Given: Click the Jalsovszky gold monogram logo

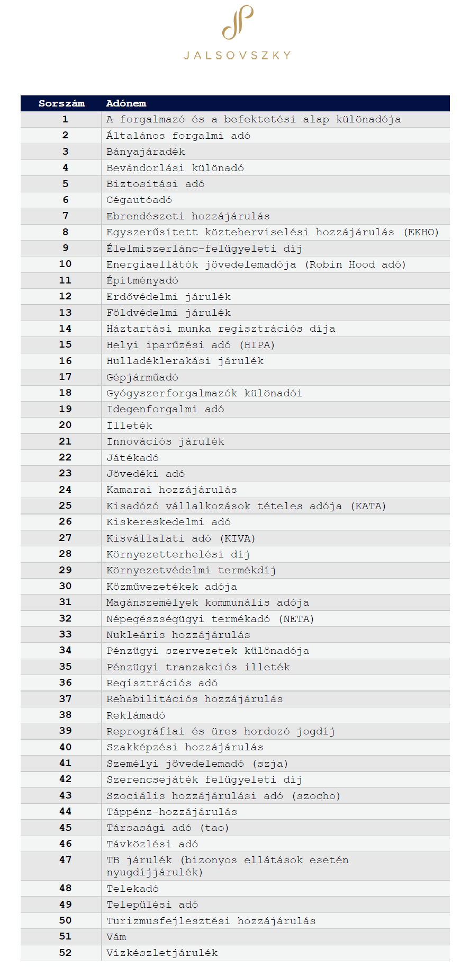Looking at the screenshot, I should 238,22.
